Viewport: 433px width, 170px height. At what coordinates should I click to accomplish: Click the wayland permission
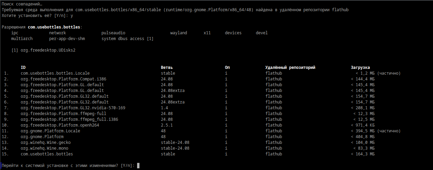click(179, 33)
